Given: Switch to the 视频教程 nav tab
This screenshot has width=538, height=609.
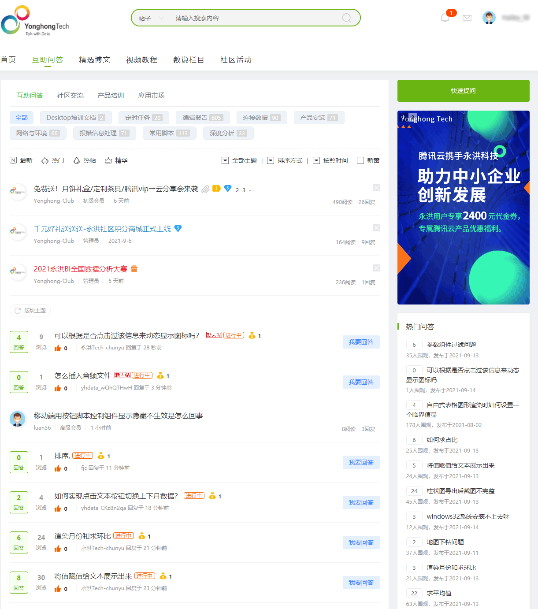Looking at the screenshot, I should [141, 59].
